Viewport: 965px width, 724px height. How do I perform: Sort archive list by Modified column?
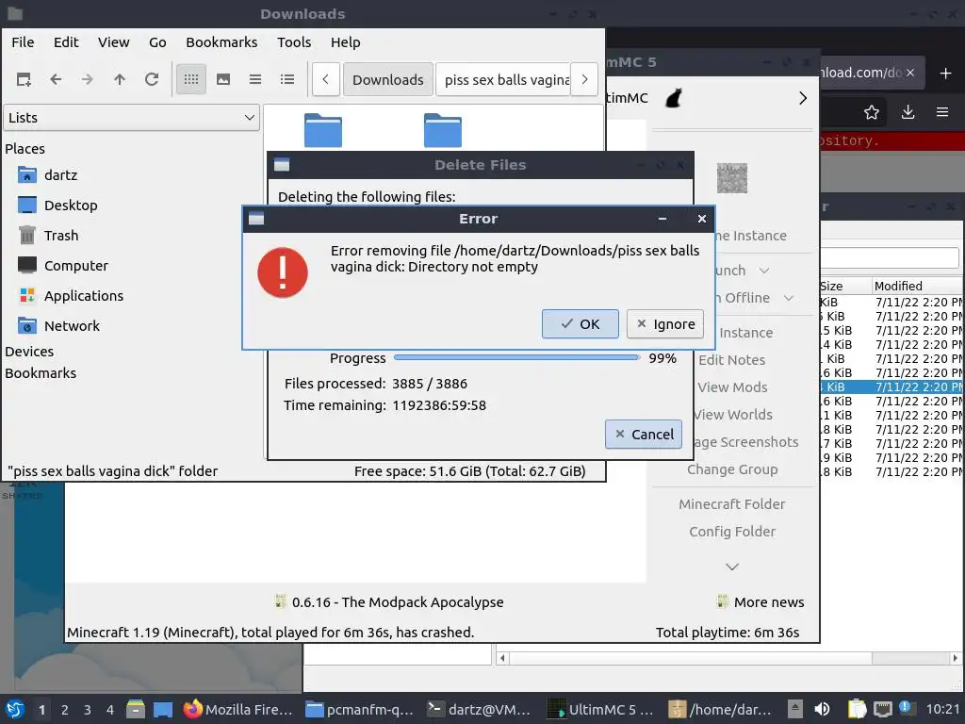pos(918,287)
